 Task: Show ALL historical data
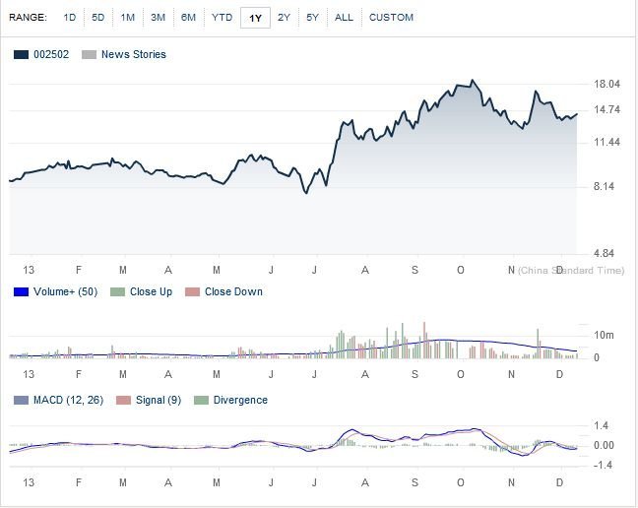point(344,18)
